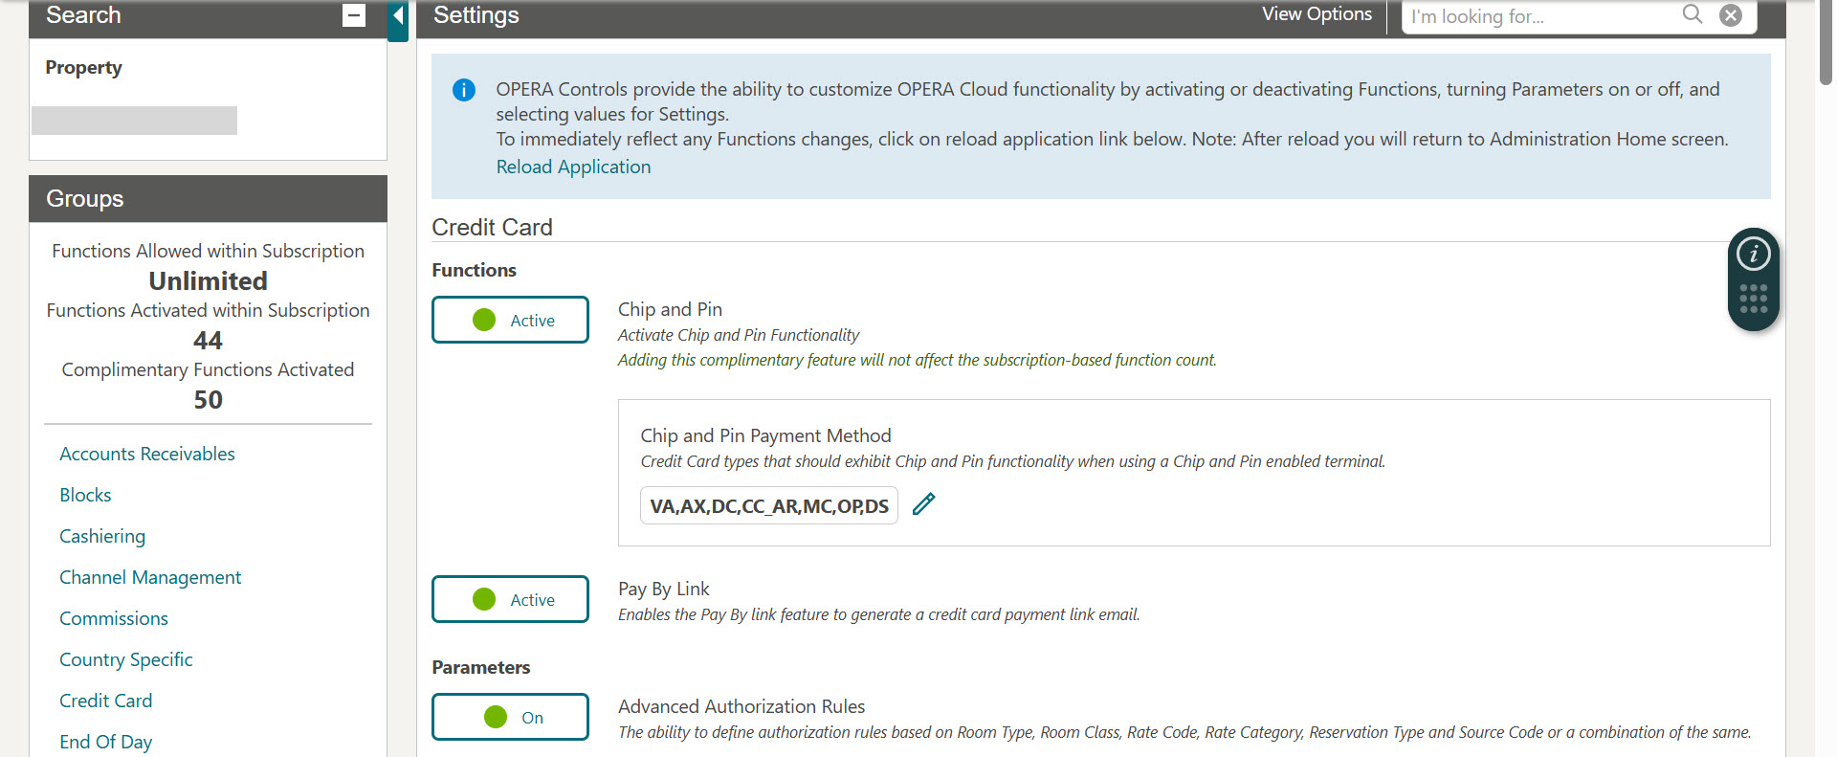
Task: Click the Reload Application link
Action: 572,166
